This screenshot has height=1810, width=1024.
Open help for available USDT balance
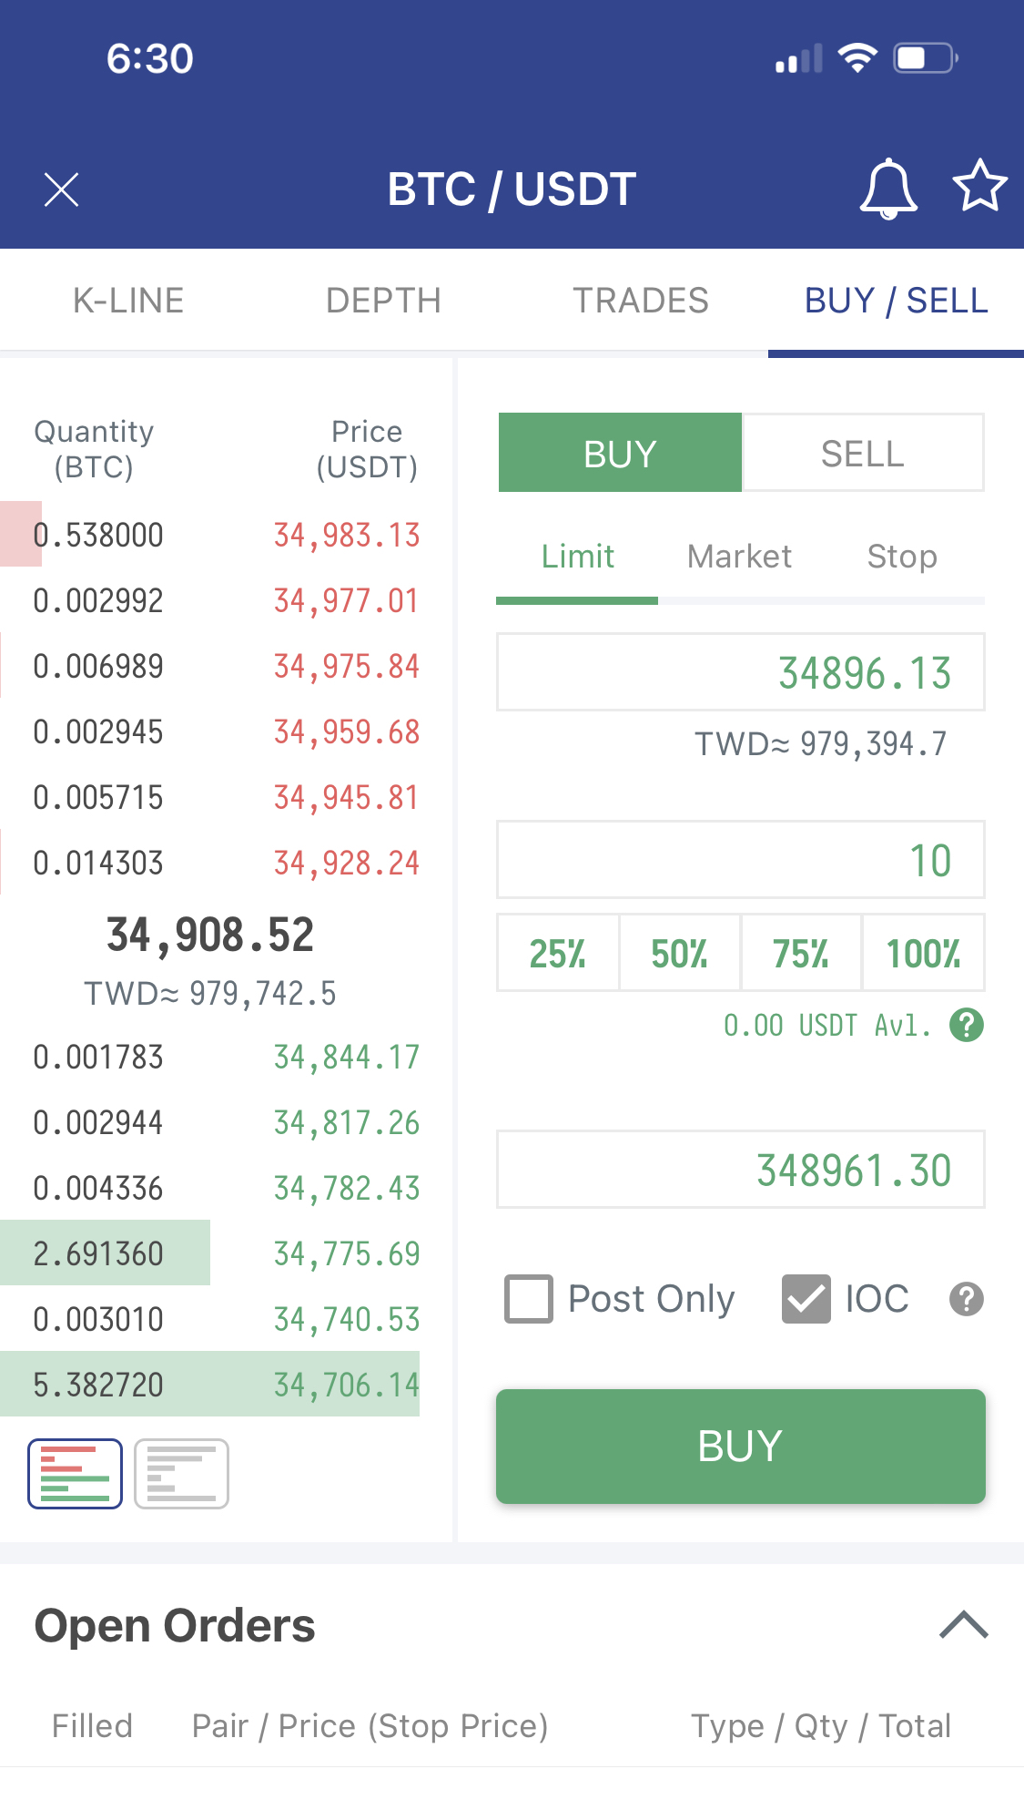tap(966, 1025)
